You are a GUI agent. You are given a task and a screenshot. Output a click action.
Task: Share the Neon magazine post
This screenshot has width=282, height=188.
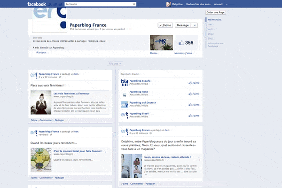click(150, 184)
